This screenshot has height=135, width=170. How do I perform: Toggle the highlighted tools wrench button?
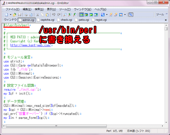click(x=131, y=15)
